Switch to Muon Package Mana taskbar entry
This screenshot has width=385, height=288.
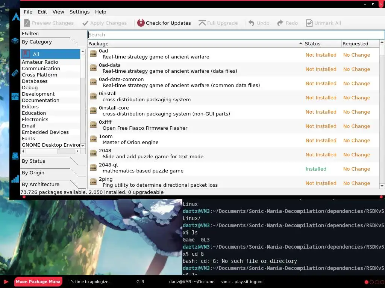click(x=38, y=282)
